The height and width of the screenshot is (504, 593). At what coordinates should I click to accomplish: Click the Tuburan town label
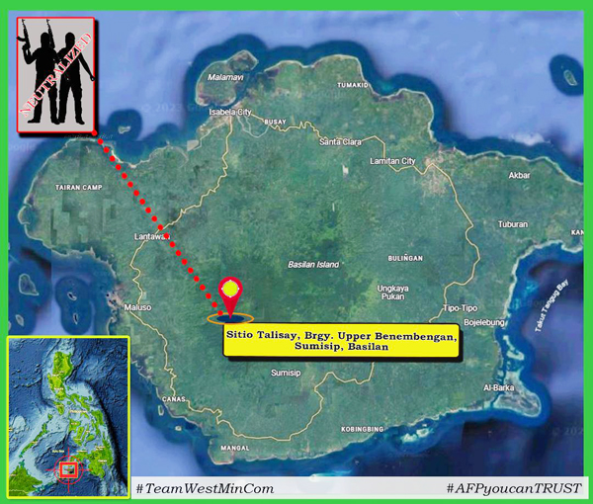pyautogui.click(x=513, y=223)
